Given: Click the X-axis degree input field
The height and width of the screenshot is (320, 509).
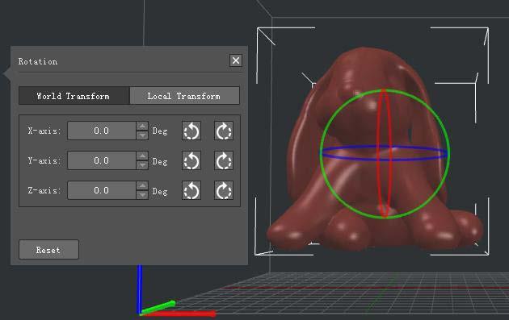Looking at the screenshot, I should [102, 131].
